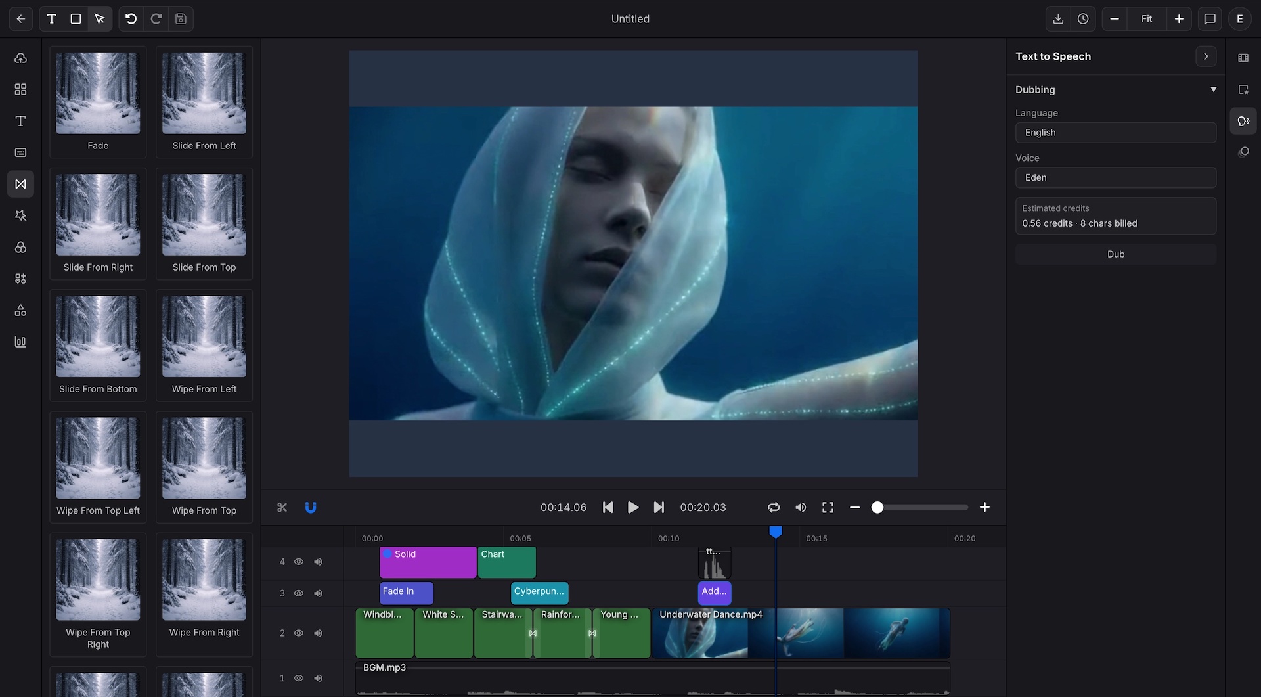Open the Language dropdown showing English

tap(1115, 132)
